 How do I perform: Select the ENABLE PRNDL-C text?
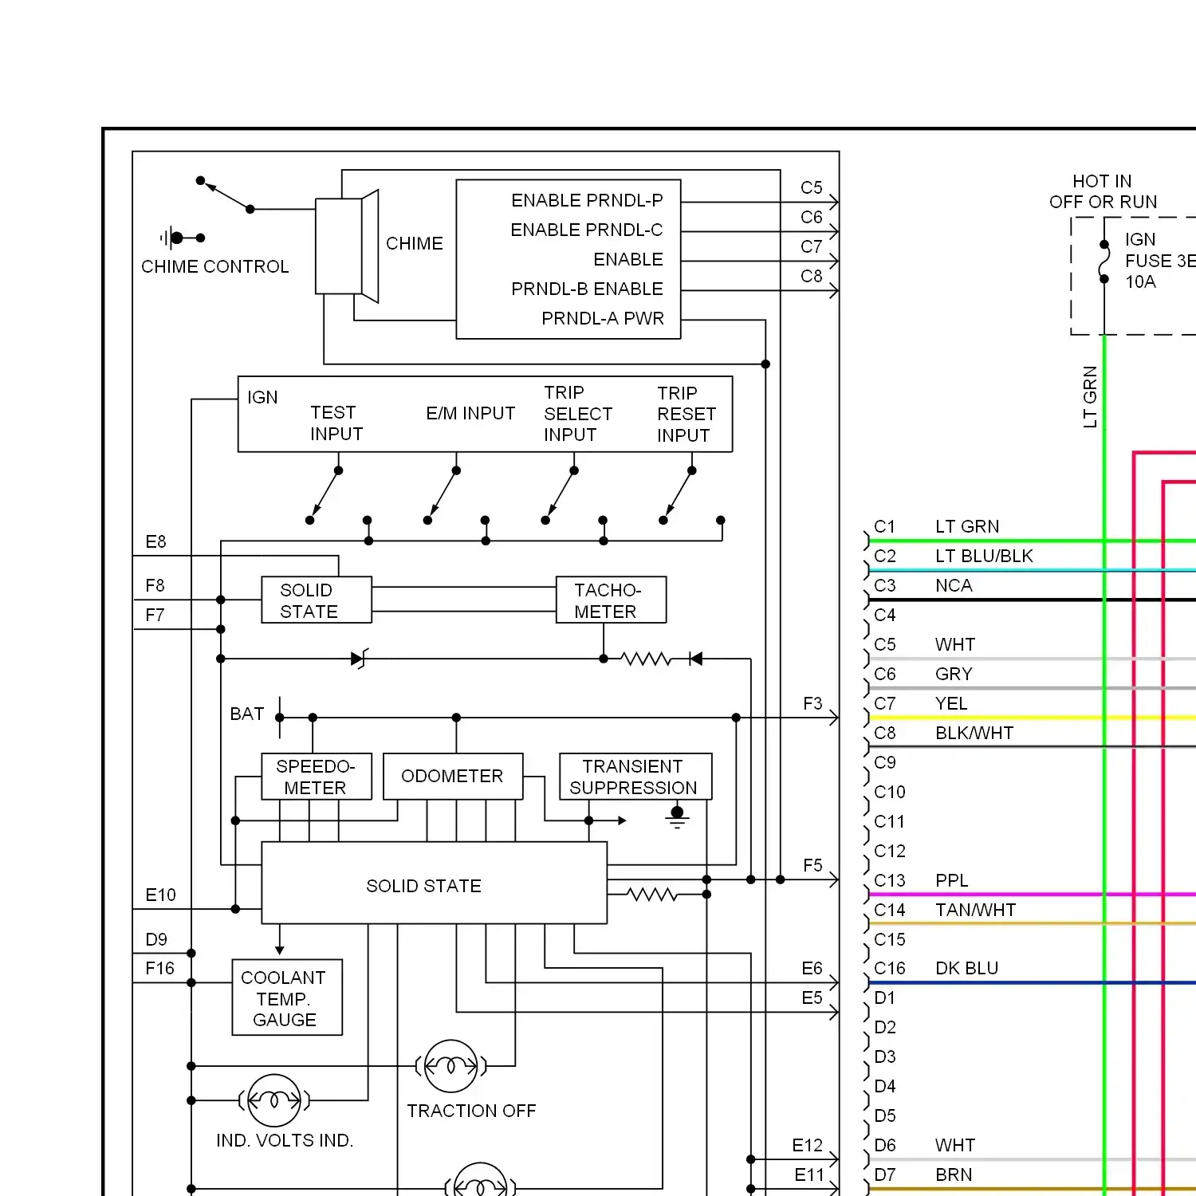[x=587, y=230]
